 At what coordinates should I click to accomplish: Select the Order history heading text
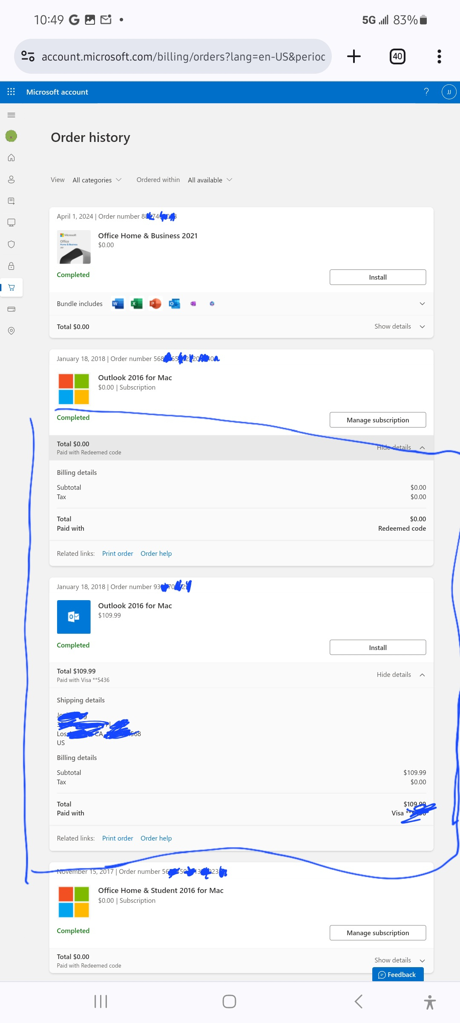(x=90, y=137)
